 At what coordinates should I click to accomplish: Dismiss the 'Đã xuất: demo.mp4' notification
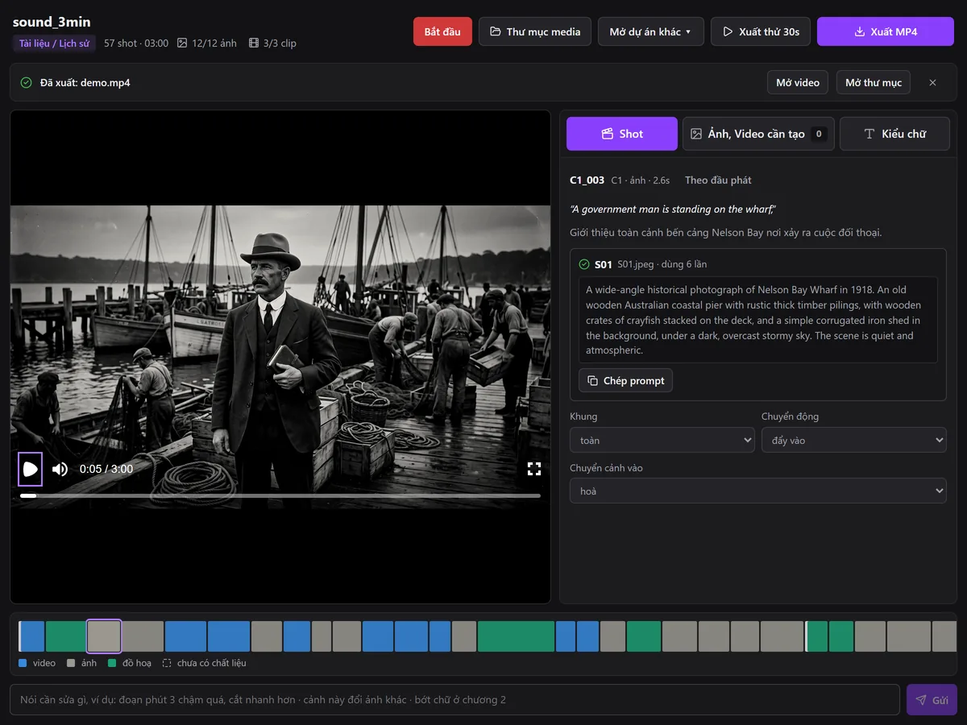coord(932,82)
